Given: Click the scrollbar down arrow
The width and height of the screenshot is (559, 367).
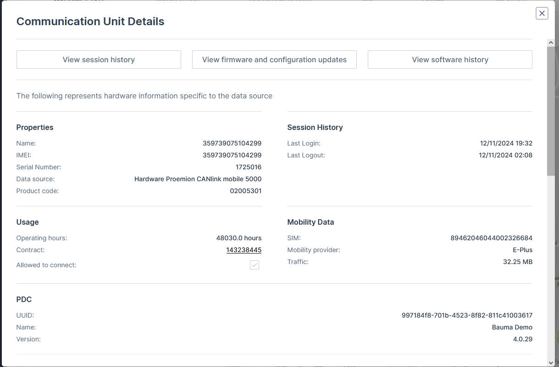Looking at the screenshot, I should (x=551, y=362).
